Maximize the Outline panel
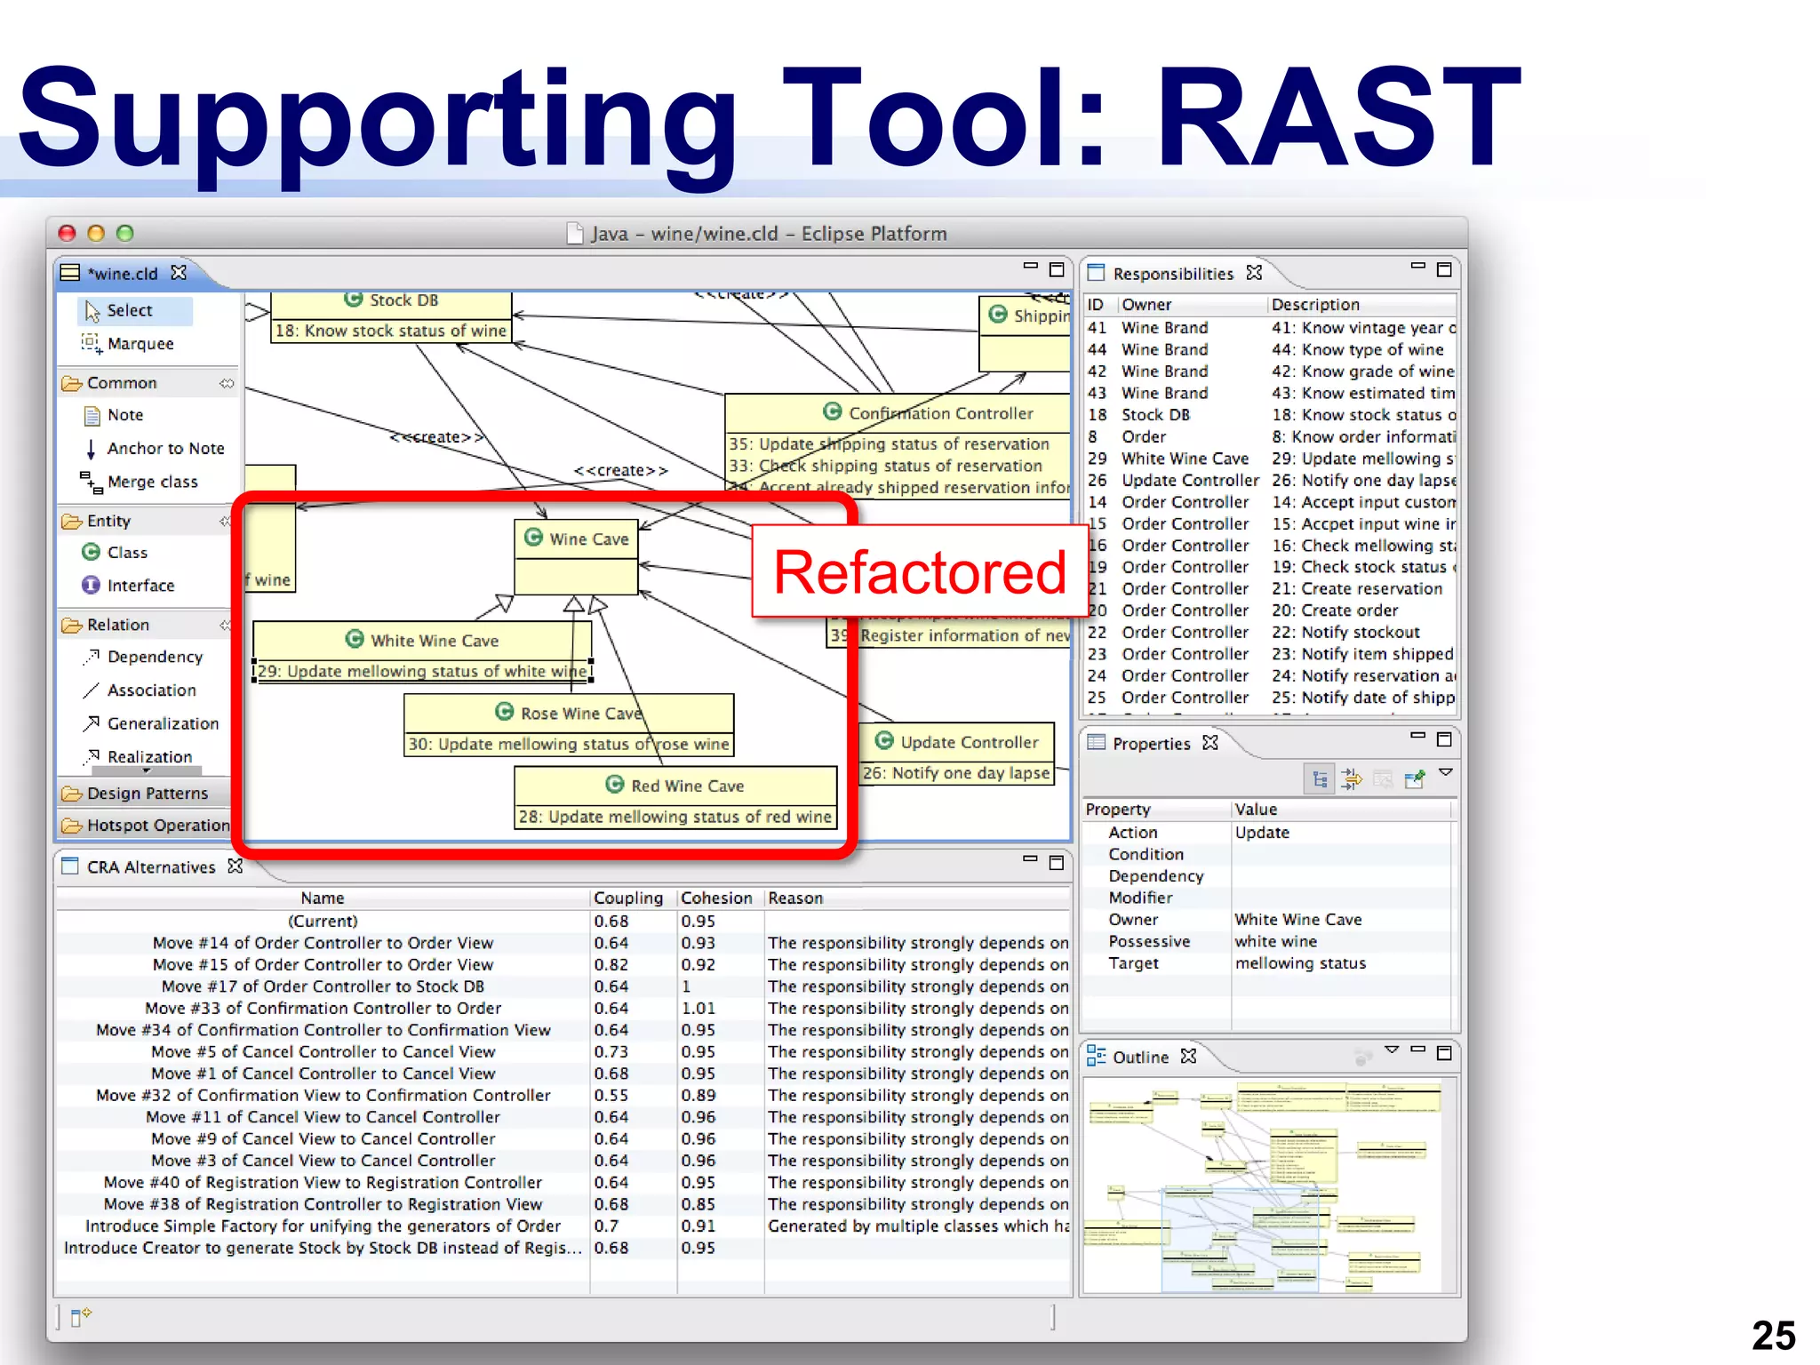The width and height of the screenshot is (1820, 1365). (x=1444, y=1052)
